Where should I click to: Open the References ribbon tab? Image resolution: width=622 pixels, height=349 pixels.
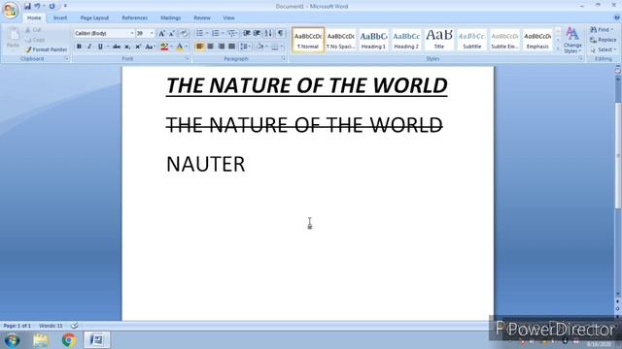[x=134, y=17]
